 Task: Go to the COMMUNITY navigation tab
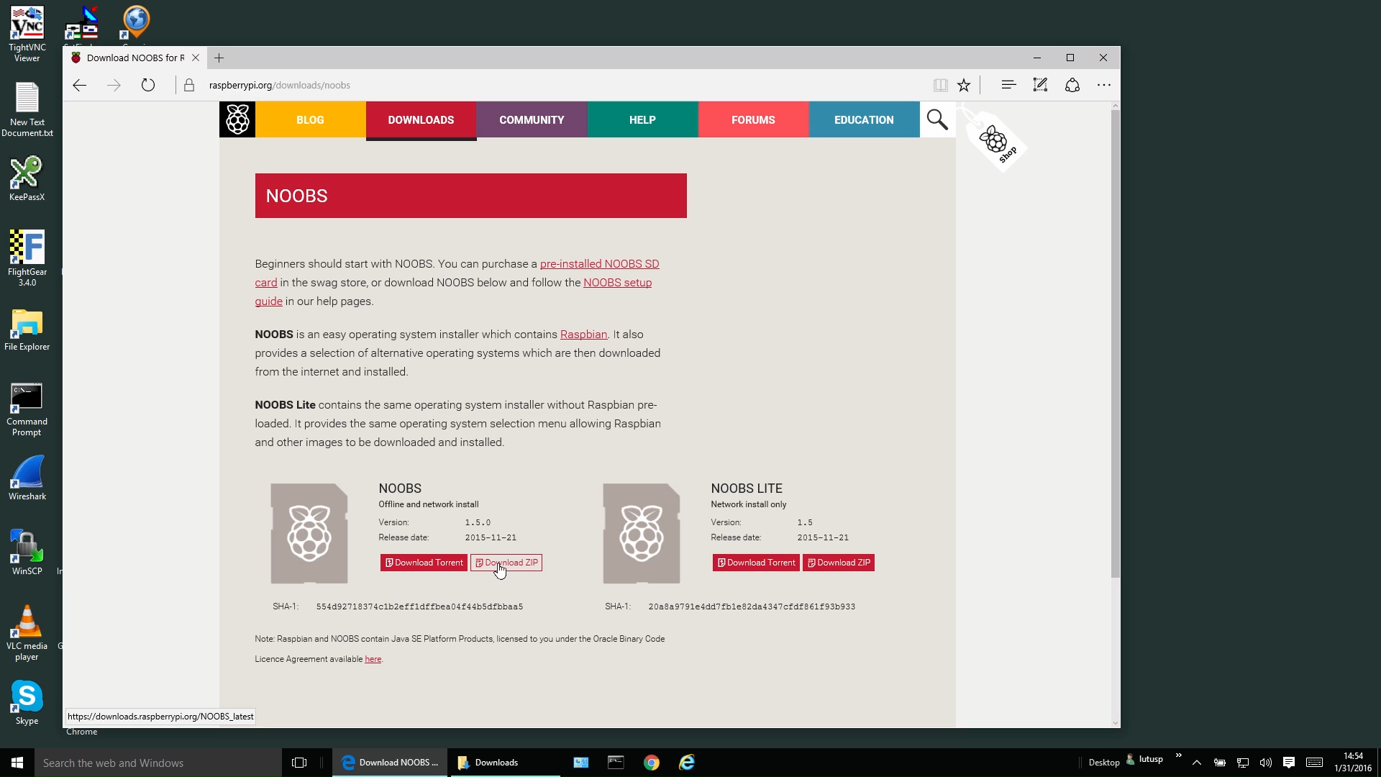tap(532, 120)
